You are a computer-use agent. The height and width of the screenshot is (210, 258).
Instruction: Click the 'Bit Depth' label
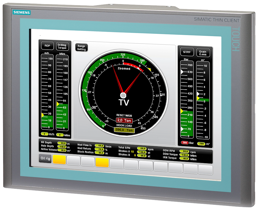click(x=46, y=142)
